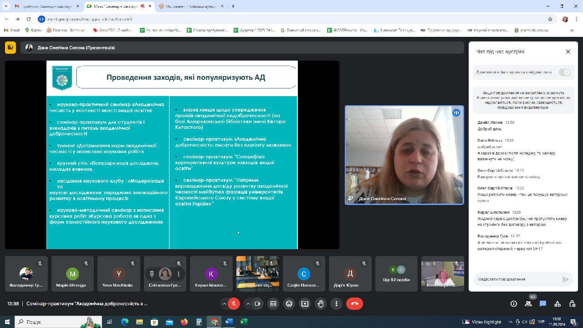583x328 pixels.
Task: Click the Windows taskbar search box
Action: [x=58, y=322]
